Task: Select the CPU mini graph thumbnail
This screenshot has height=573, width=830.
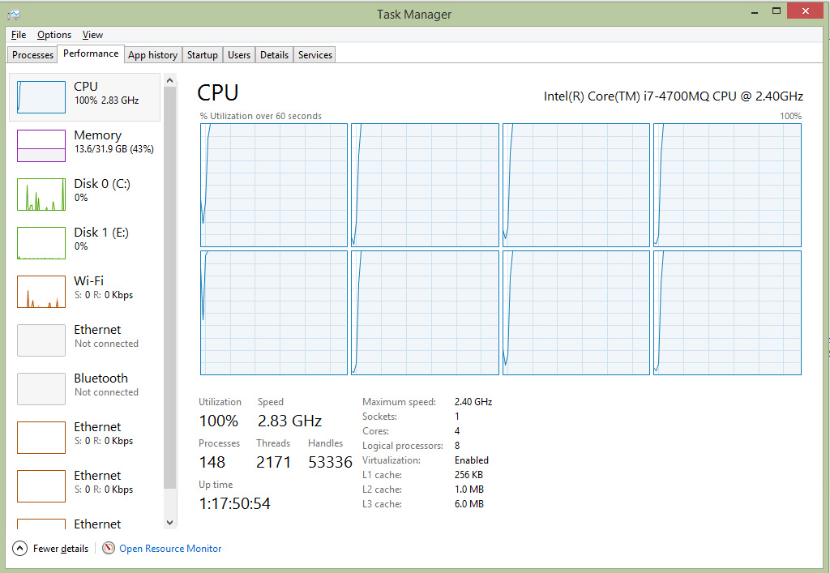Action: pos(41,97)
